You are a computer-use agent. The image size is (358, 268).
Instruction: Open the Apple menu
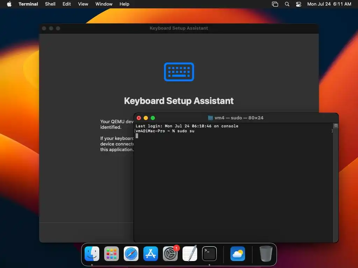pos(9,4)
